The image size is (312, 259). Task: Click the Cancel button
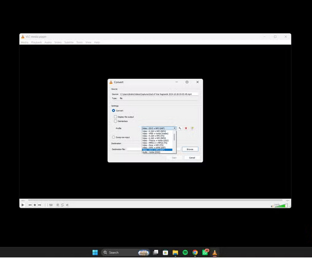tap(192, 158)
